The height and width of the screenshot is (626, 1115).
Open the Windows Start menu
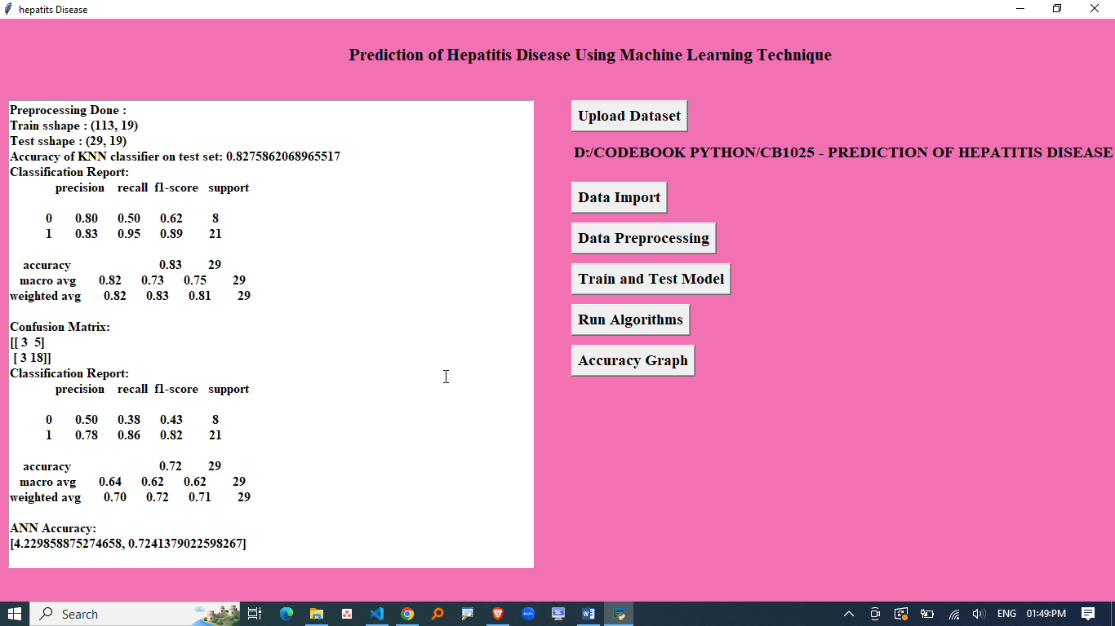15,614
